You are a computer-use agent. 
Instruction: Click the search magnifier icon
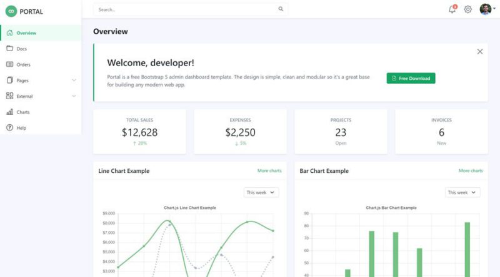281,9
